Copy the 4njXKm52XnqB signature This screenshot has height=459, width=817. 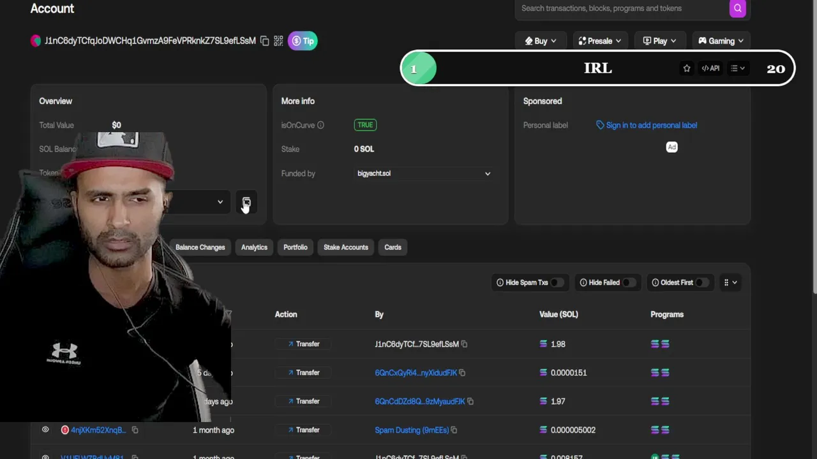[135, 430]
